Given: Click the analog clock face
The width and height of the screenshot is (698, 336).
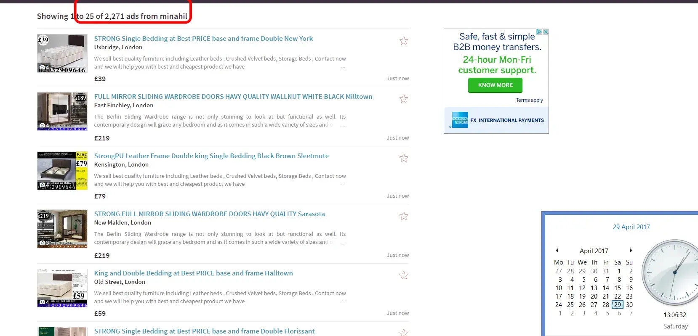Looking at the screenshot, I should click(x=670, y=273).
